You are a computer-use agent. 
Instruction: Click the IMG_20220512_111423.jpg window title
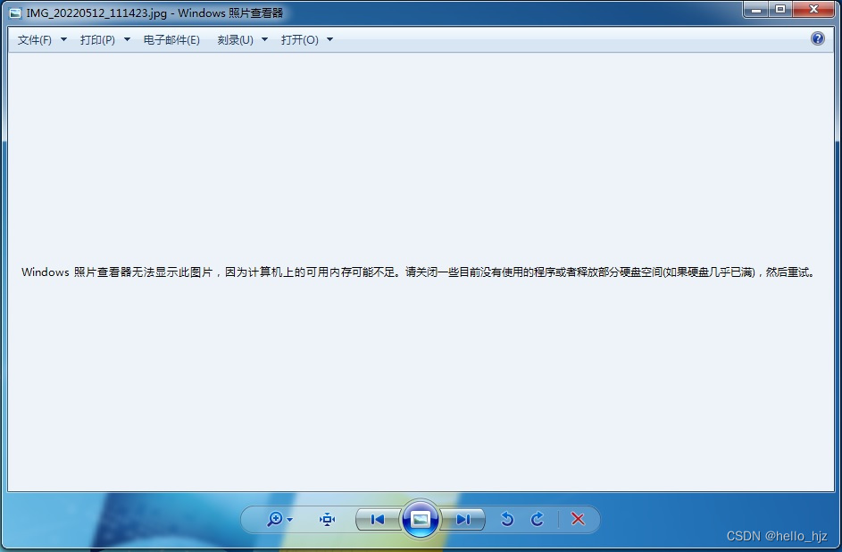(154, 13)
